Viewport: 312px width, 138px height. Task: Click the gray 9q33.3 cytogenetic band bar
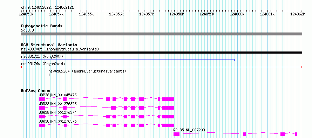[161, 34]
